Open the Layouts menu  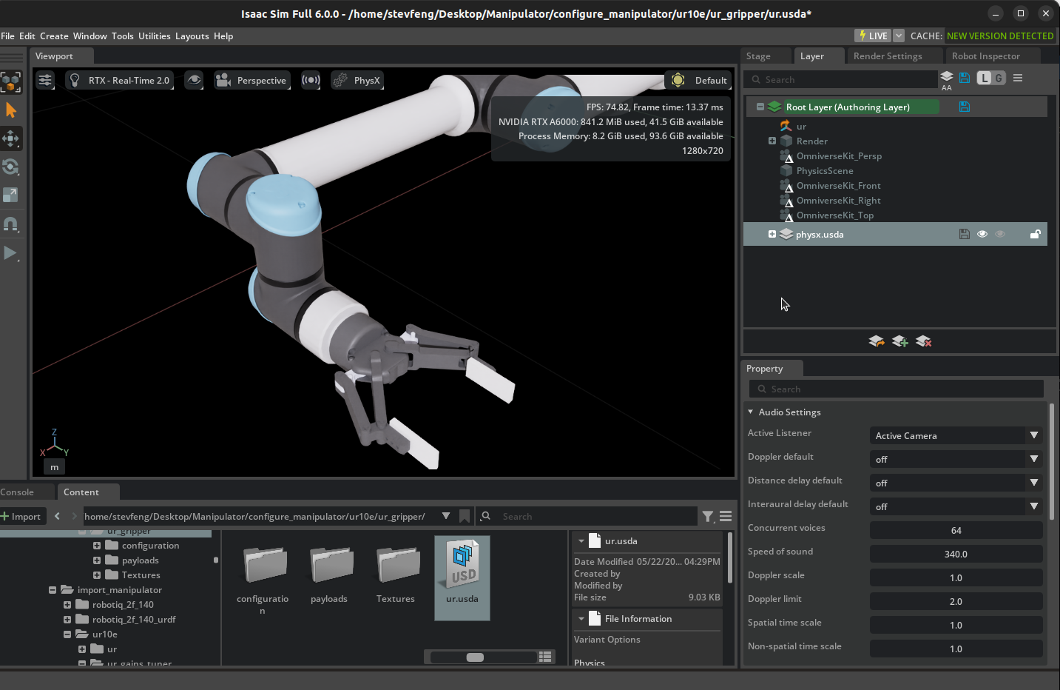[x=192, y=36]
